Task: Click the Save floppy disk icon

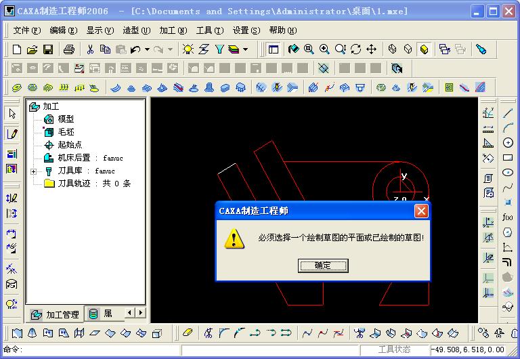Action: tap(48, 49)
